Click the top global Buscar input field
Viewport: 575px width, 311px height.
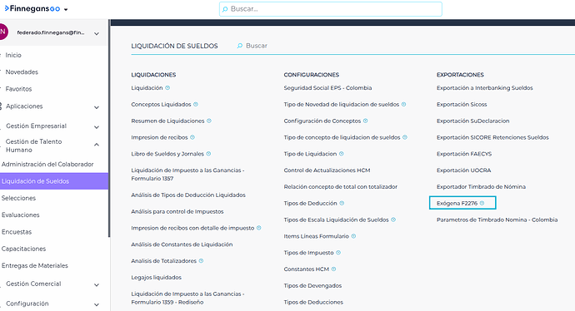click(330, 9)
